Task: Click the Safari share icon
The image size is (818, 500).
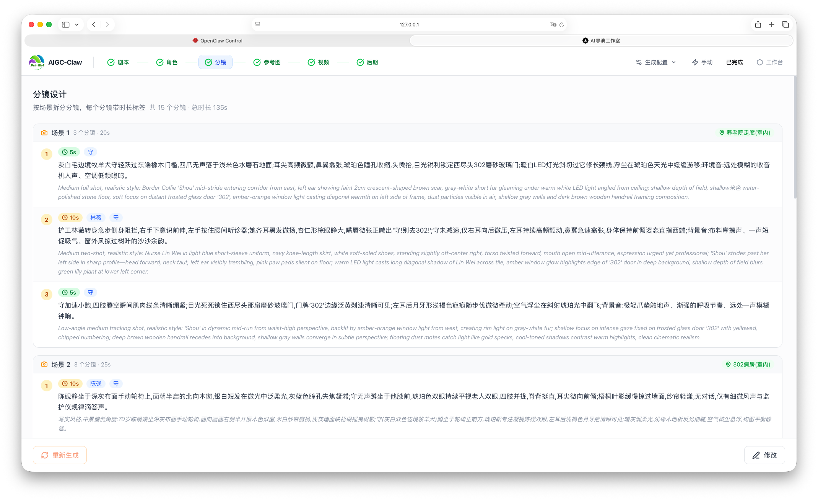Action: coord(758,24)
